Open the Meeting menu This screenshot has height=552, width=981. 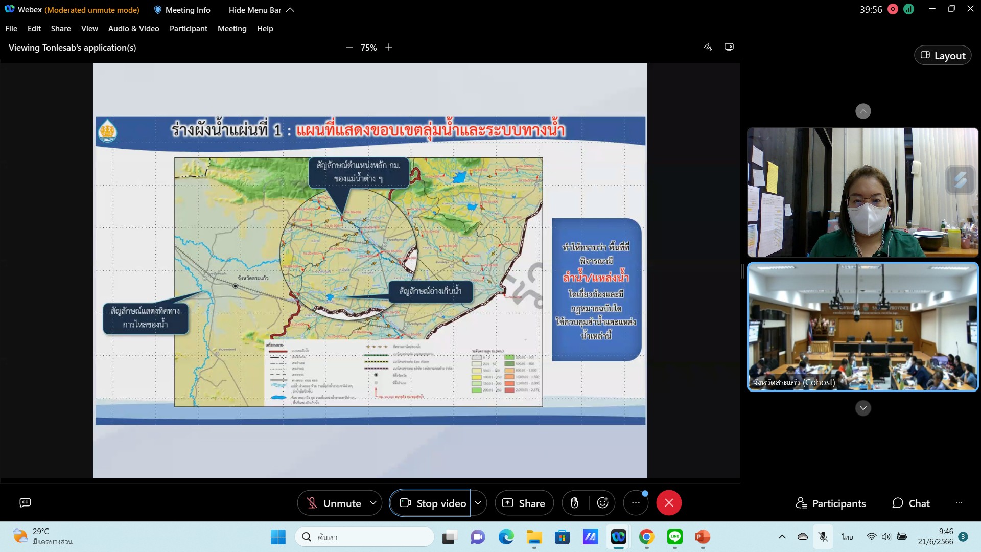coord(232,29)
